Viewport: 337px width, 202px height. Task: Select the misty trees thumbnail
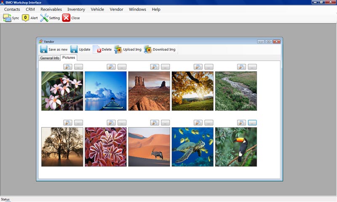click(x=62, y=147)
